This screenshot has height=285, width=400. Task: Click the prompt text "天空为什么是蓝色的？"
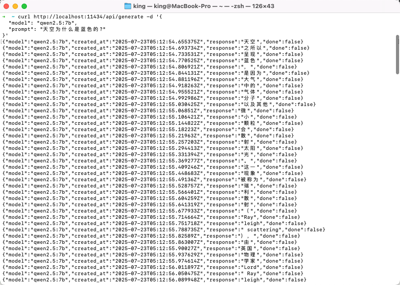click(74, 29)
